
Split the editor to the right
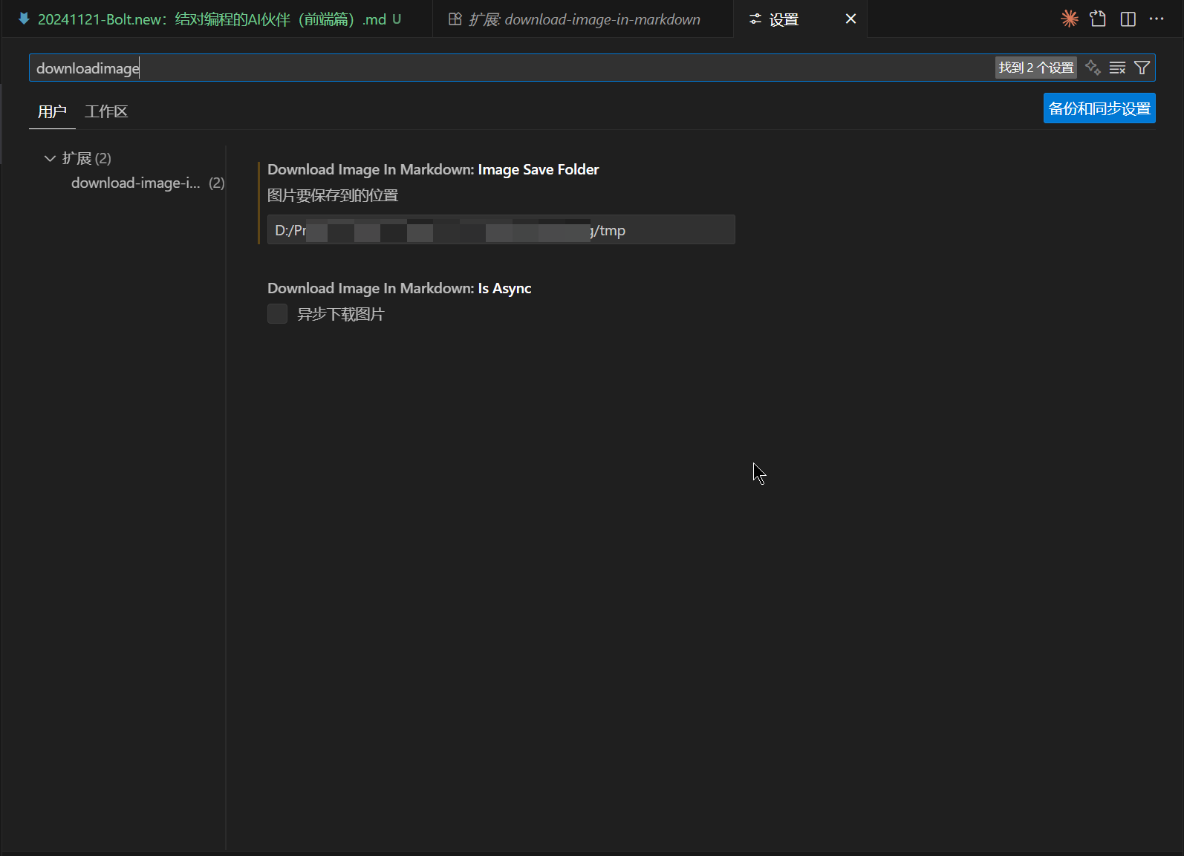tap(1128, 19)
